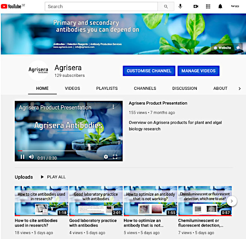Open the player settings gear
The image size is (246, 239).
click(106, 157)
